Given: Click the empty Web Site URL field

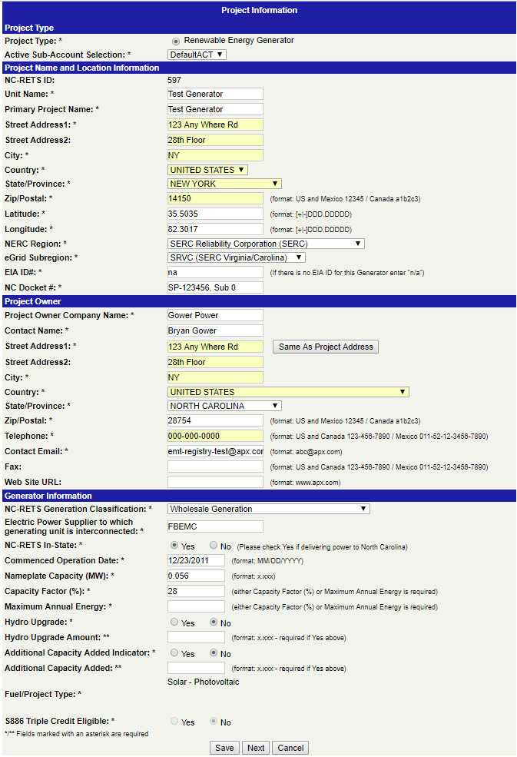Looking at the screenshot, I should [215, 483].
